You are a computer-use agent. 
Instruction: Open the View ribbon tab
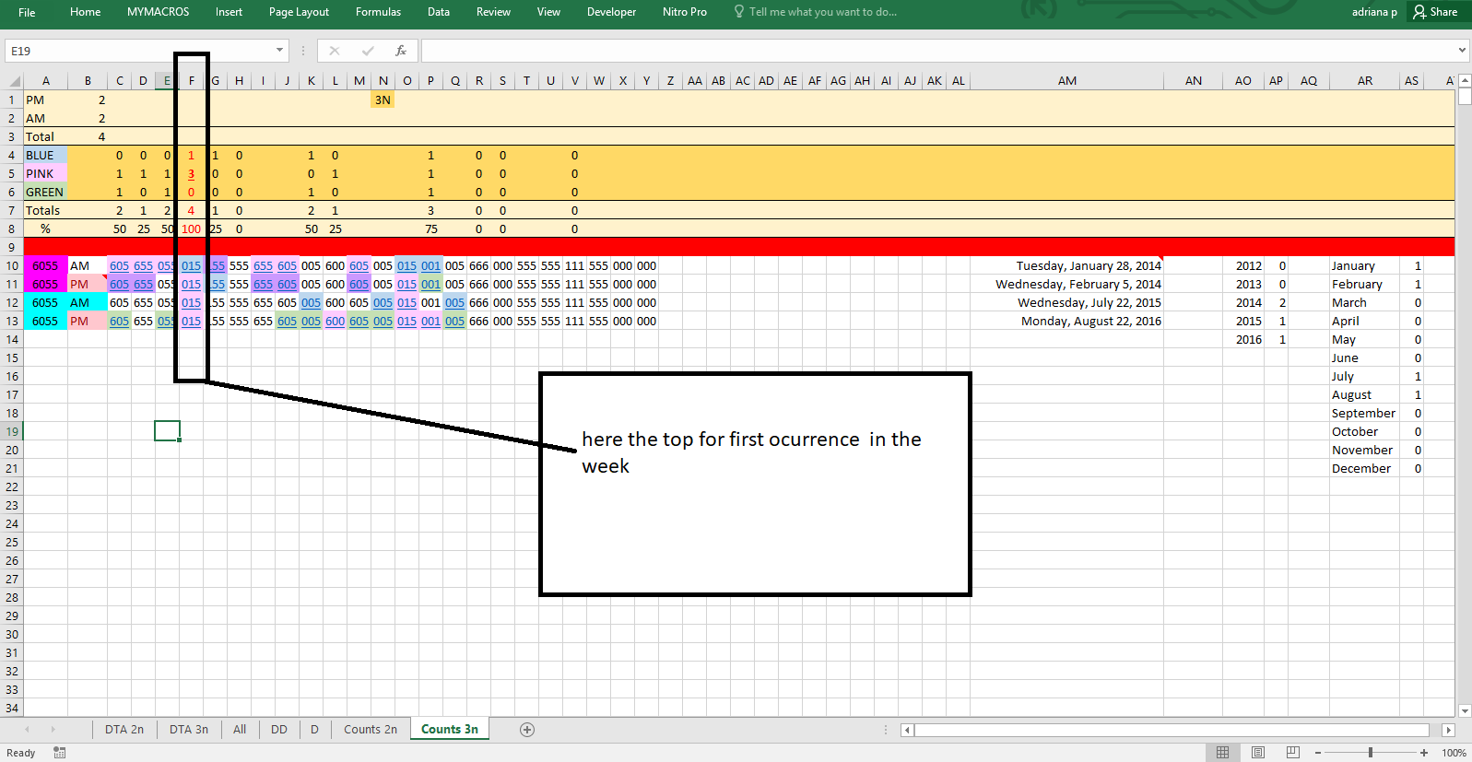point(548,12)
